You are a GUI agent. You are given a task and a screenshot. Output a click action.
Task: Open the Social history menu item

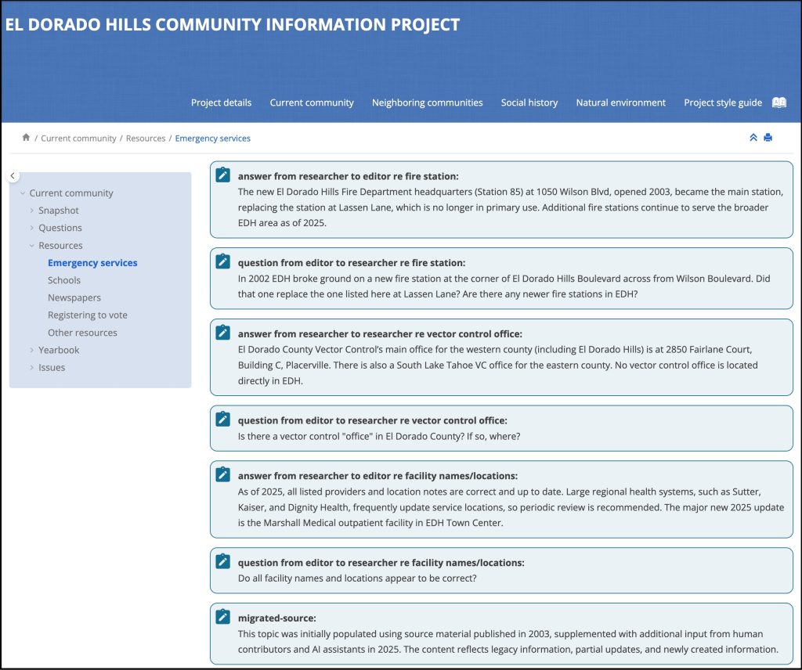pos(529,103)
